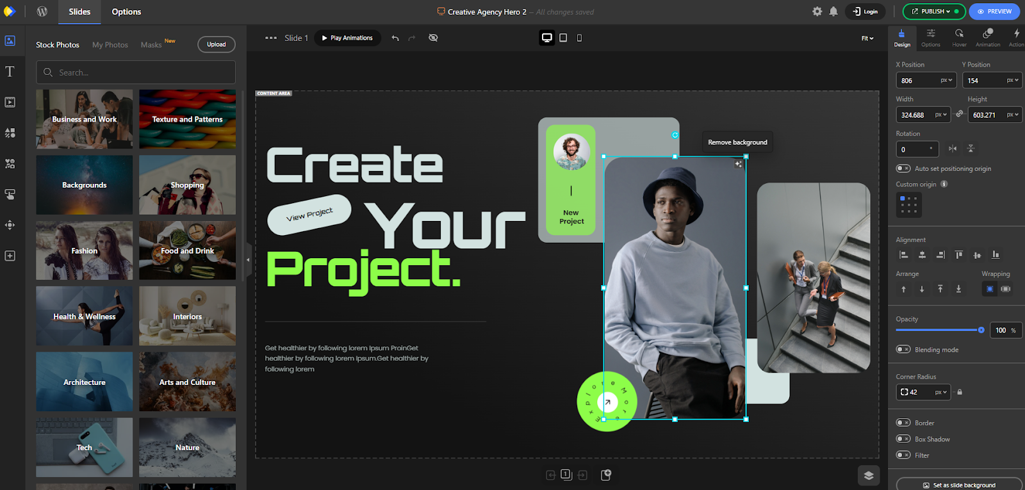Click the Opacity slider handle
1025x490 pixels.
tap(981, 330)
